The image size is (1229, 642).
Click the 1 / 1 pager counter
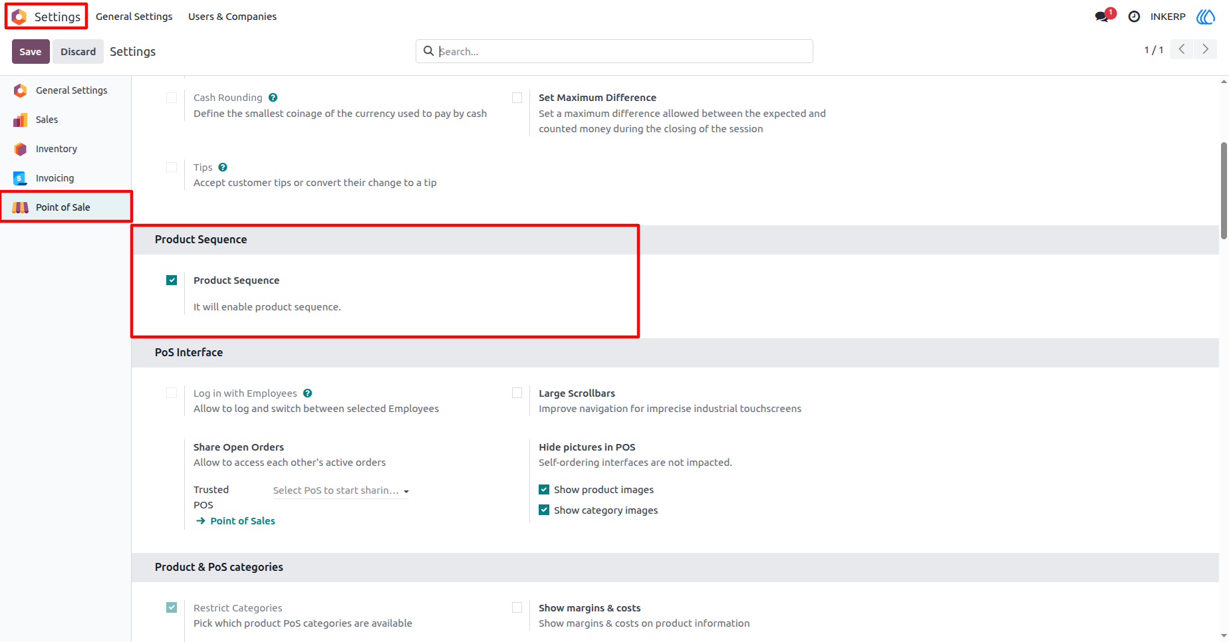click(x=1154, y=50)
